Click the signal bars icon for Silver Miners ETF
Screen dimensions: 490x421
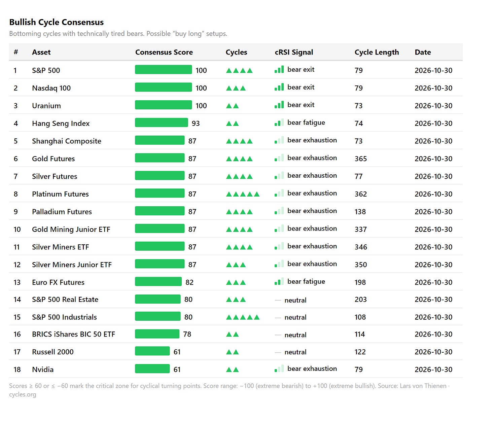(x=279, y=246)
